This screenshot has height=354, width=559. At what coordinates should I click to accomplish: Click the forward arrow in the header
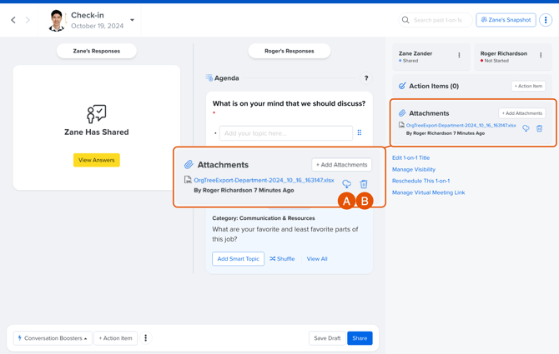point(28,20)
